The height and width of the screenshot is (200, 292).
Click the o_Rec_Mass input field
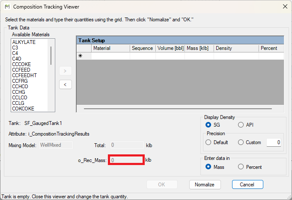(x=126, y=160)
